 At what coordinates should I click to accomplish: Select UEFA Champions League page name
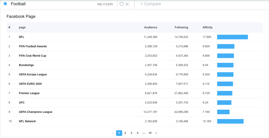[x=36, y=112]
